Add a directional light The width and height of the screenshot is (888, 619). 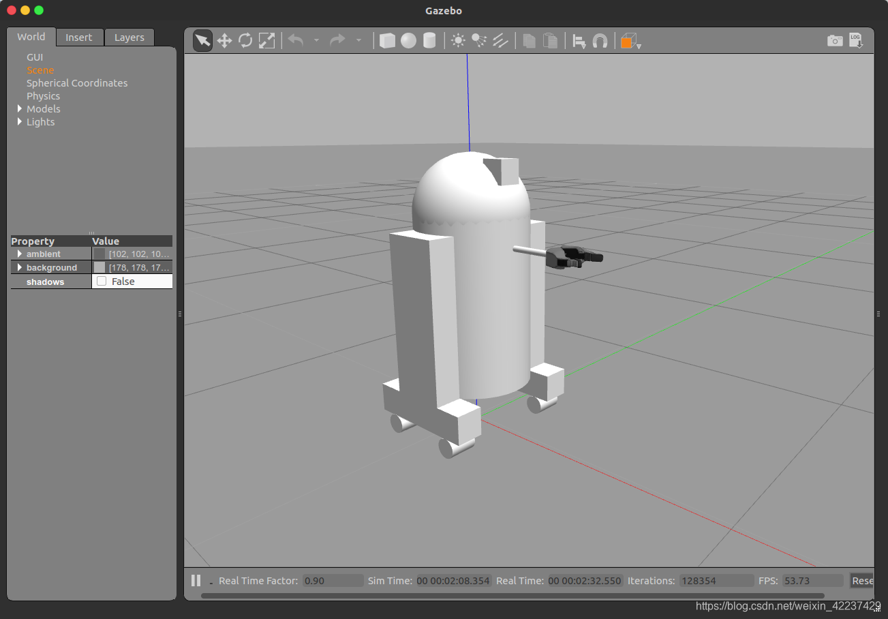pos(500,41)
